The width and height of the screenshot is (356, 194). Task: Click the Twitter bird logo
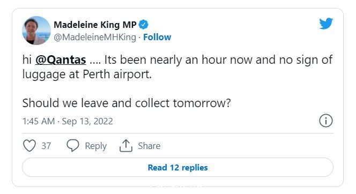click(326, 24)
